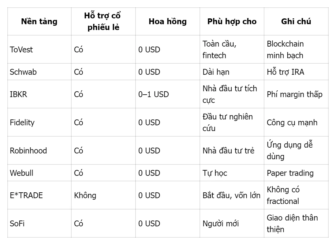This screenshot has height=245, width=336.
Task: Select the Fidelity platform cell
Action: [x=22, y=123]
